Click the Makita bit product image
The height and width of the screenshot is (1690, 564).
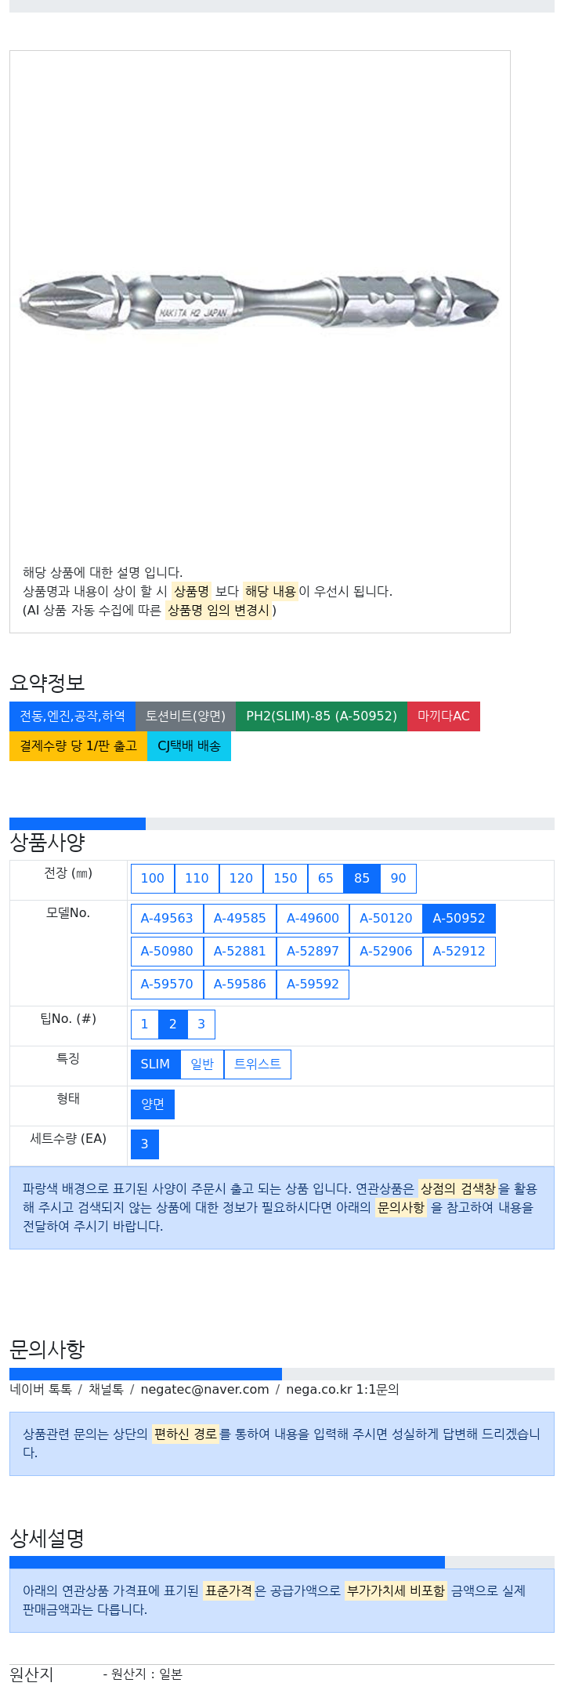258,303
